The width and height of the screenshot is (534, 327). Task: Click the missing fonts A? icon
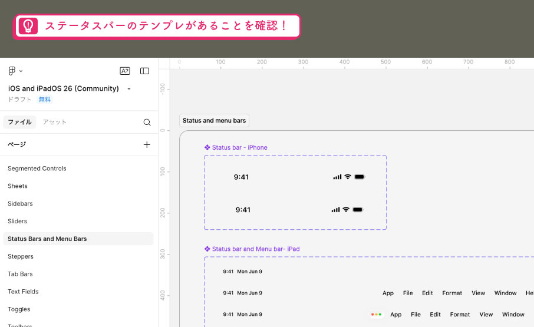[x=125, y=71]
